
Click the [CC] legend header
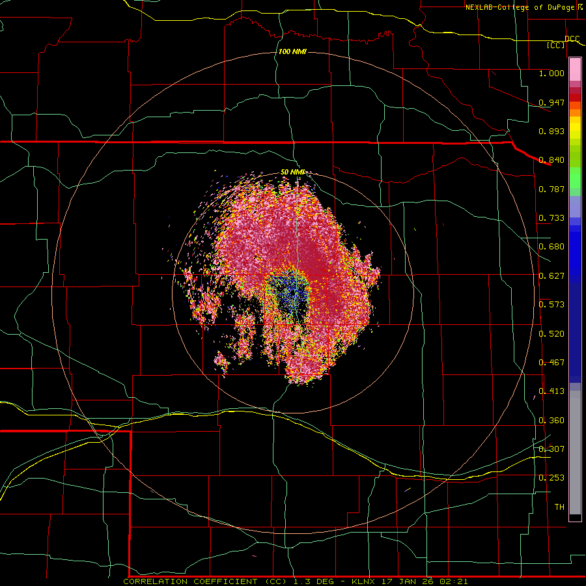[555, 46]
